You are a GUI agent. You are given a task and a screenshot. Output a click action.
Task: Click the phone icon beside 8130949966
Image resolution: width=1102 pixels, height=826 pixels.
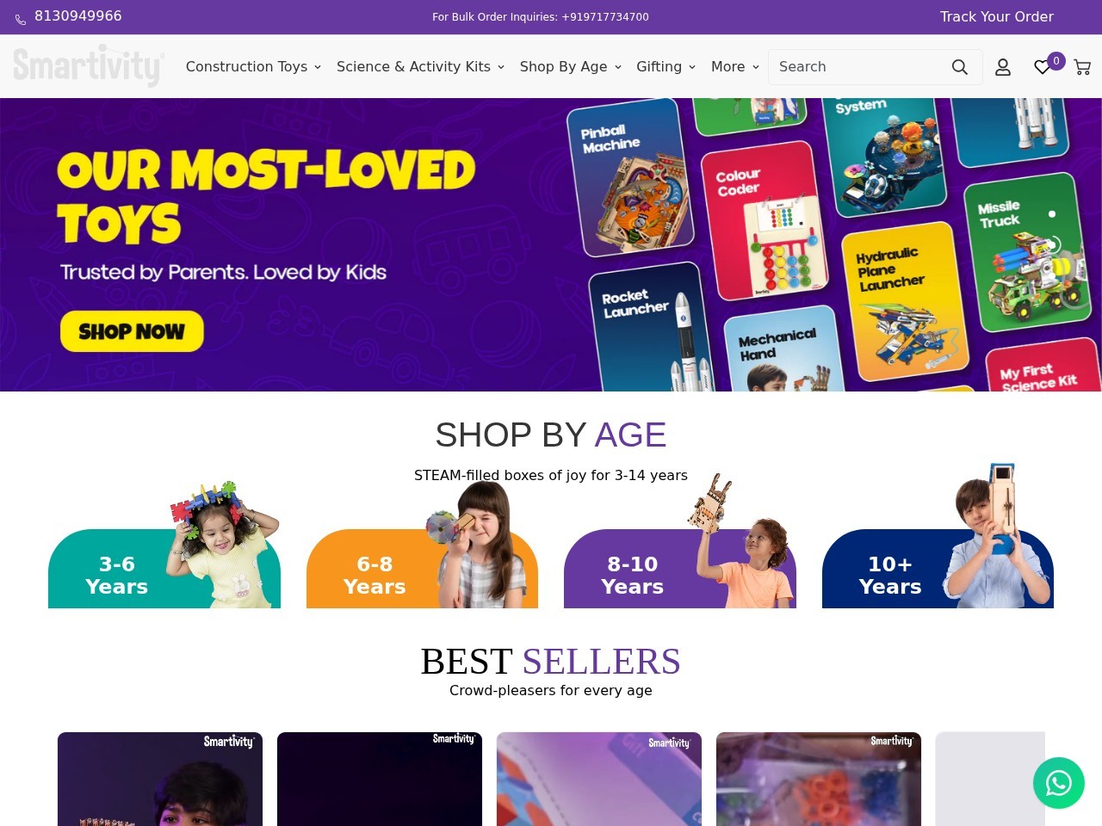pyautogui.click(x=21, y=19)
